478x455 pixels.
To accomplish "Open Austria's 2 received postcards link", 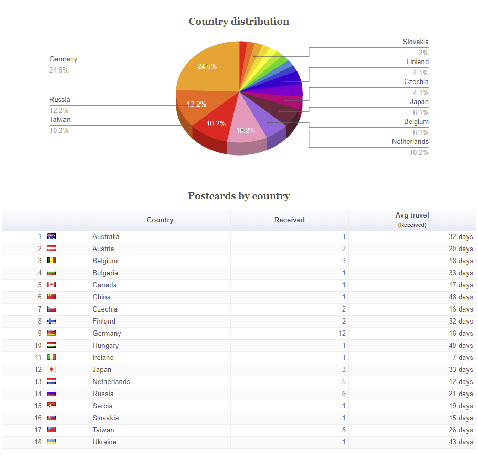I will (x=344, y=249).
